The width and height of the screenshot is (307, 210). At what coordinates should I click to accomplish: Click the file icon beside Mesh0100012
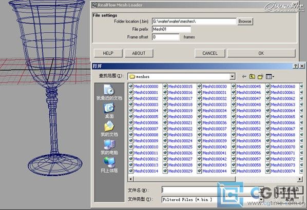131,159
